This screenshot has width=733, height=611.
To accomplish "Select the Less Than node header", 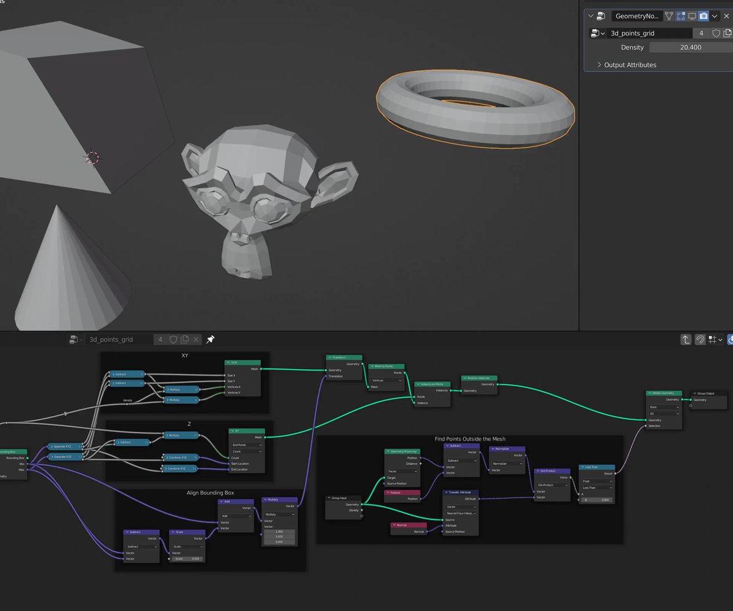I will coord(597,467).
